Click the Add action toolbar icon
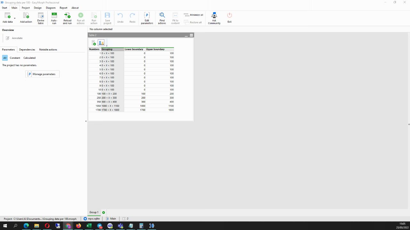410x230 pixels. tap(26, 16)
